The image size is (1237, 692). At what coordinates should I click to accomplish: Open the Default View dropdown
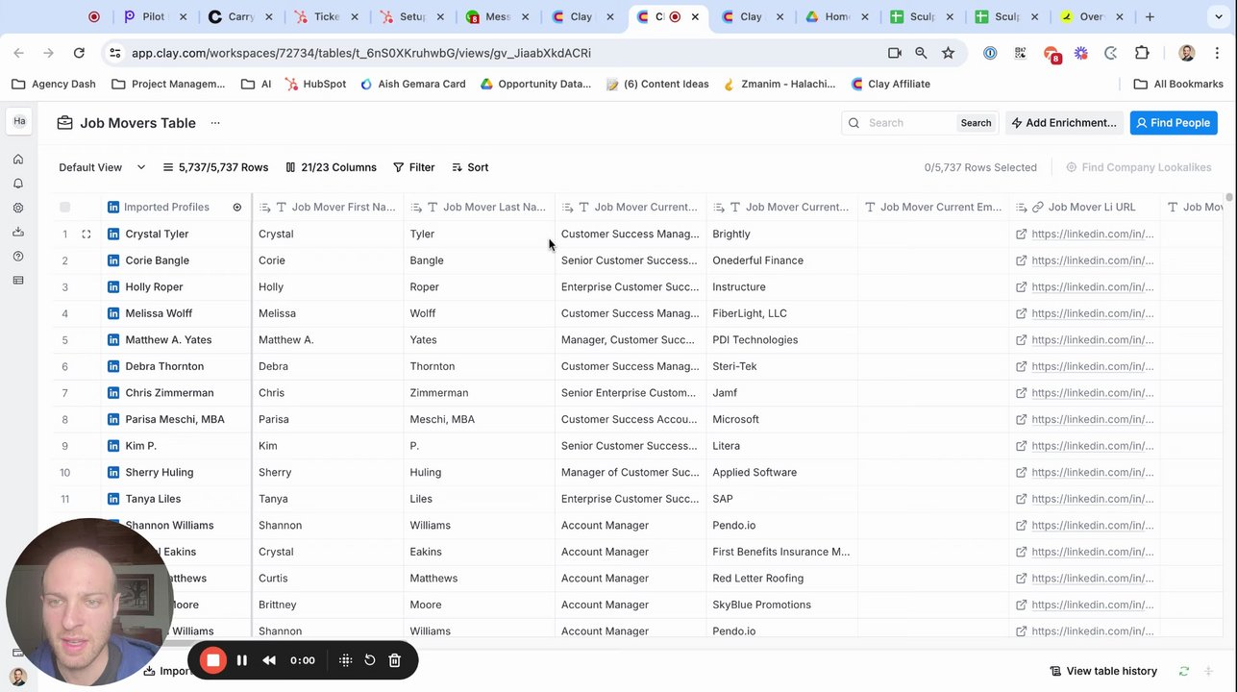[102, 167]
